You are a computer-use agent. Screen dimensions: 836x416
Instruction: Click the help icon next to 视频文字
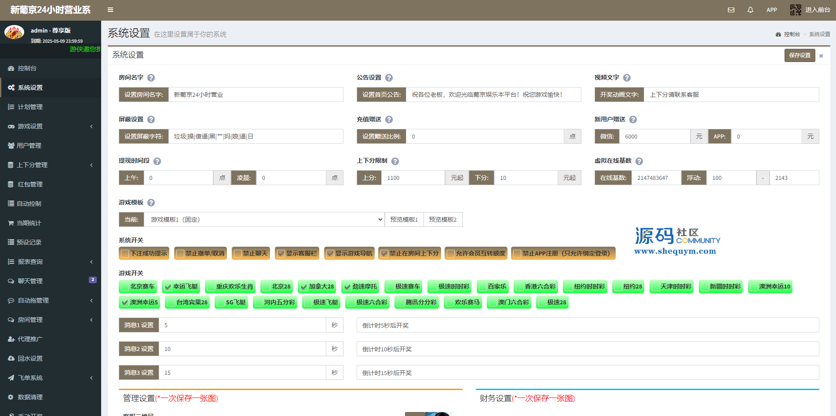pos(627,78)
